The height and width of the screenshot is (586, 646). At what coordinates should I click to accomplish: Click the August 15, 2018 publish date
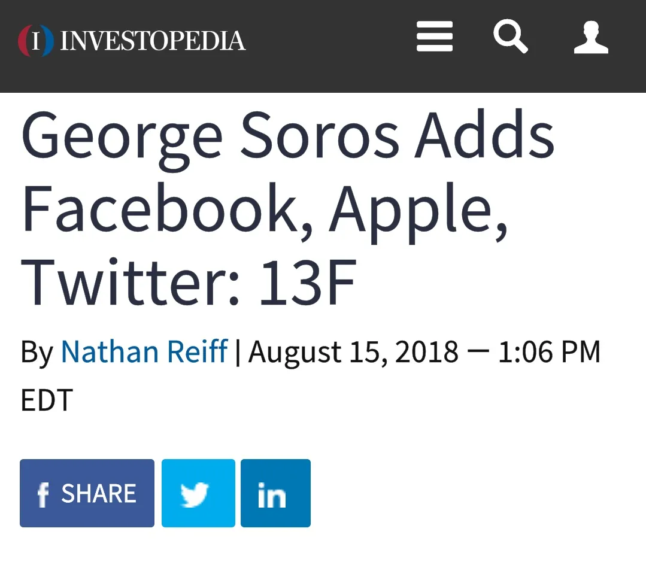click(x=353, y=352)
